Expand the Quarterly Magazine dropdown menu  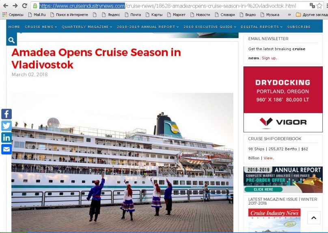(x=87, y=27)
